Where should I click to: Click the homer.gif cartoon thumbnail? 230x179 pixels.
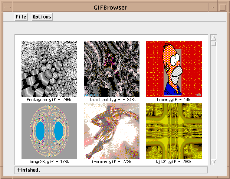pyautogui.click(x=174, y=69)
